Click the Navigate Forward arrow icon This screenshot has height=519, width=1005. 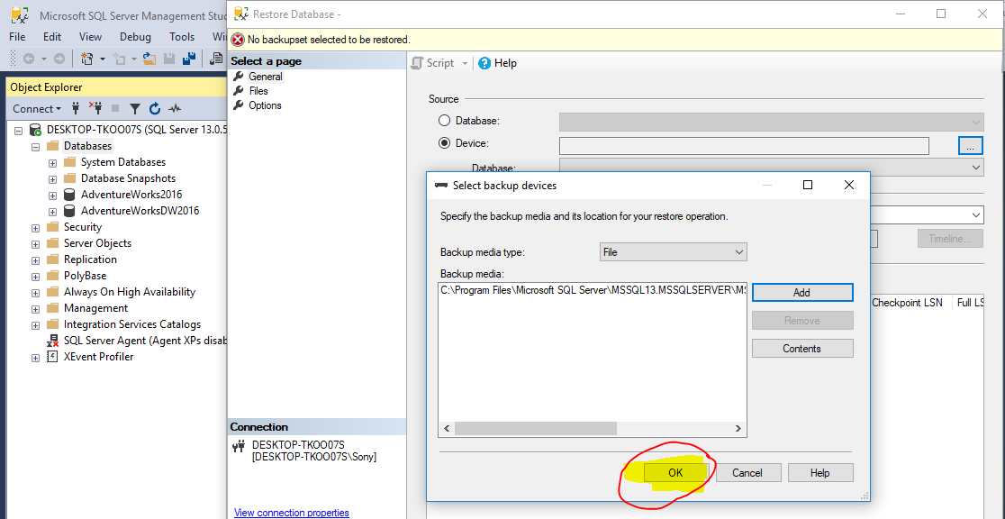tap(59, 59)
